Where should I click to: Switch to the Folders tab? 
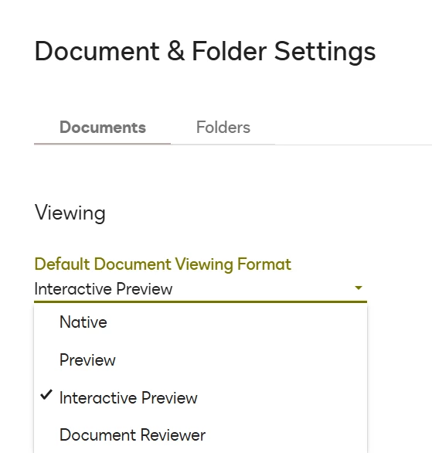[223, 128]
